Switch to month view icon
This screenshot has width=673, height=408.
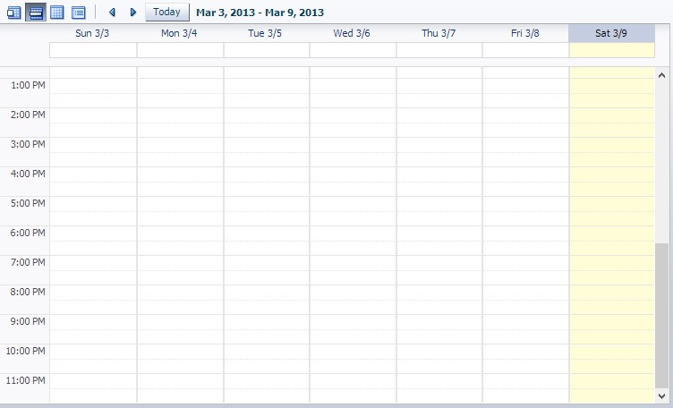pyautogui.click(x=57, y=13)
